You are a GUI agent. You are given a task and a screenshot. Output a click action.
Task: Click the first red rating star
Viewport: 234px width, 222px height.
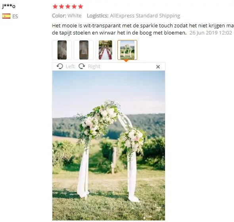(55, 7)
